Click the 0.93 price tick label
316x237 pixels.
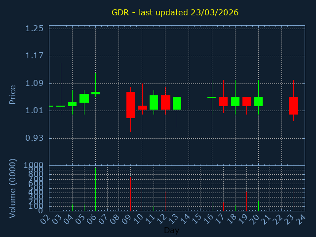pos(35,138)
